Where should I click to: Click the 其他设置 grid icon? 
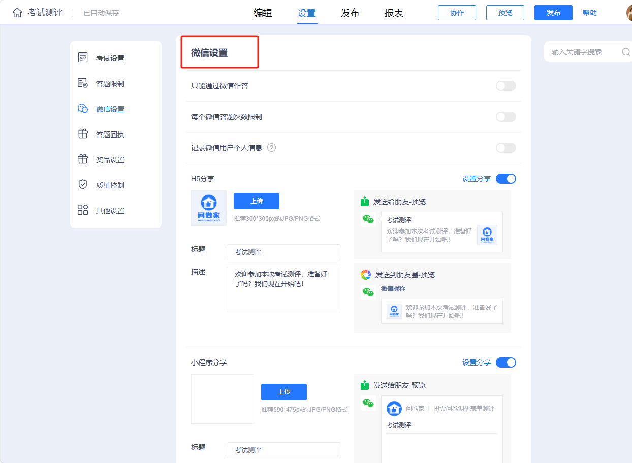(x=83, y=210)
